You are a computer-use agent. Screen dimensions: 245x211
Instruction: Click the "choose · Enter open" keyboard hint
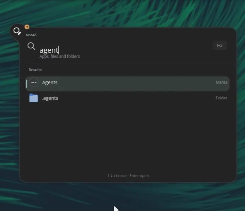point(128,176)
